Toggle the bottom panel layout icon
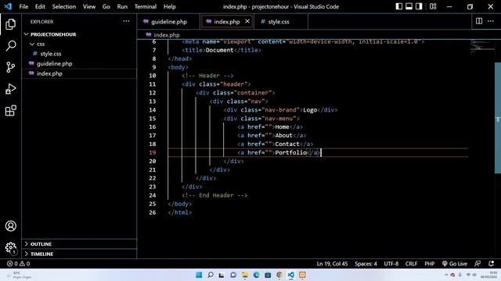 coord(409,6)
